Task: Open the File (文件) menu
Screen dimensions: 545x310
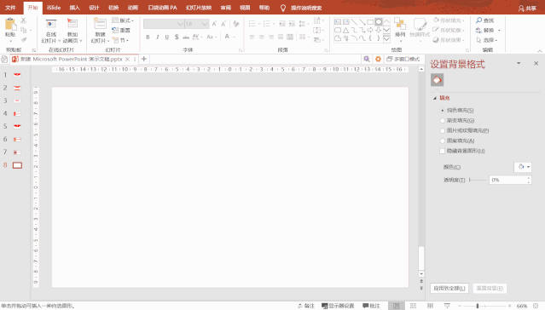Action: coord(10,8)
